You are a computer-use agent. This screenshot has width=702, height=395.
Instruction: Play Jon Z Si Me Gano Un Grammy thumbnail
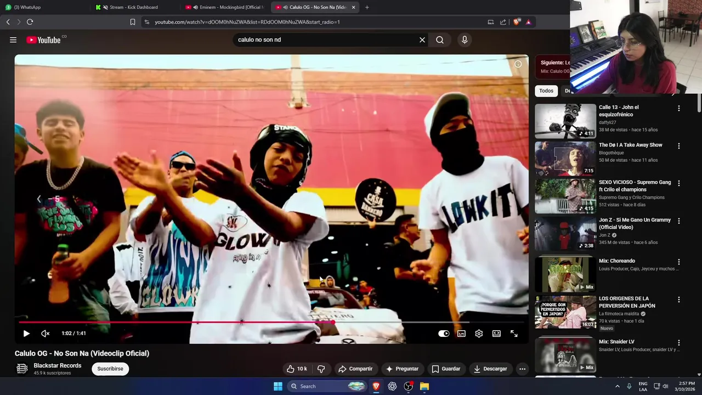(x=565, y=233)
